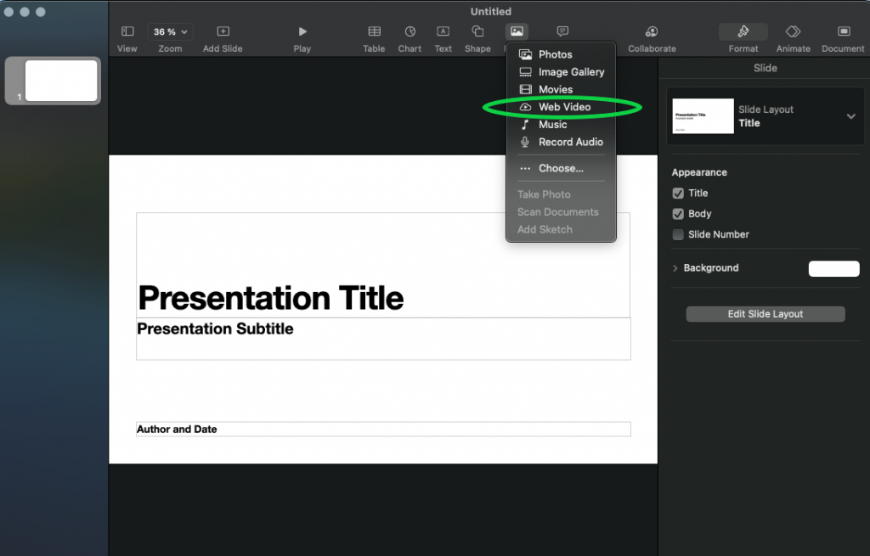Disable the Body checkbox
Screen dimensions: 870x556
678,214
